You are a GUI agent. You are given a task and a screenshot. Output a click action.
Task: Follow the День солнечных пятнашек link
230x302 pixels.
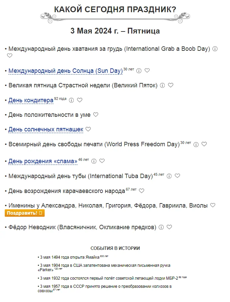coord(46,129)
